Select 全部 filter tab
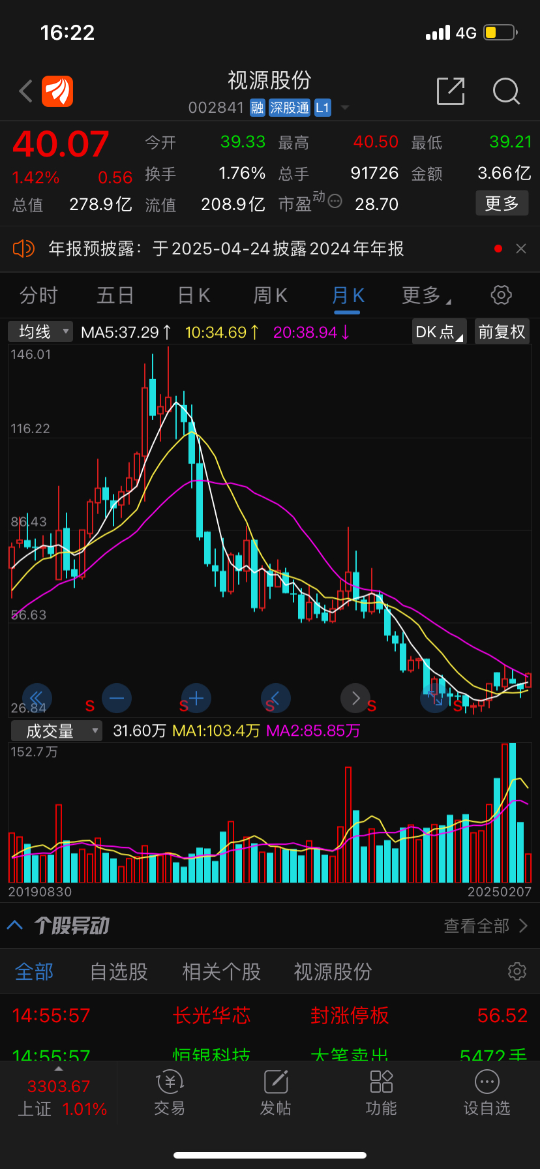The image size is (540, 1169). pos(35,971)
